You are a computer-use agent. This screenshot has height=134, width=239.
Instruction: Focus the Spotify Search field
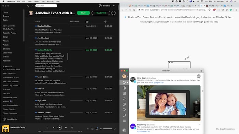pos(46,6)
